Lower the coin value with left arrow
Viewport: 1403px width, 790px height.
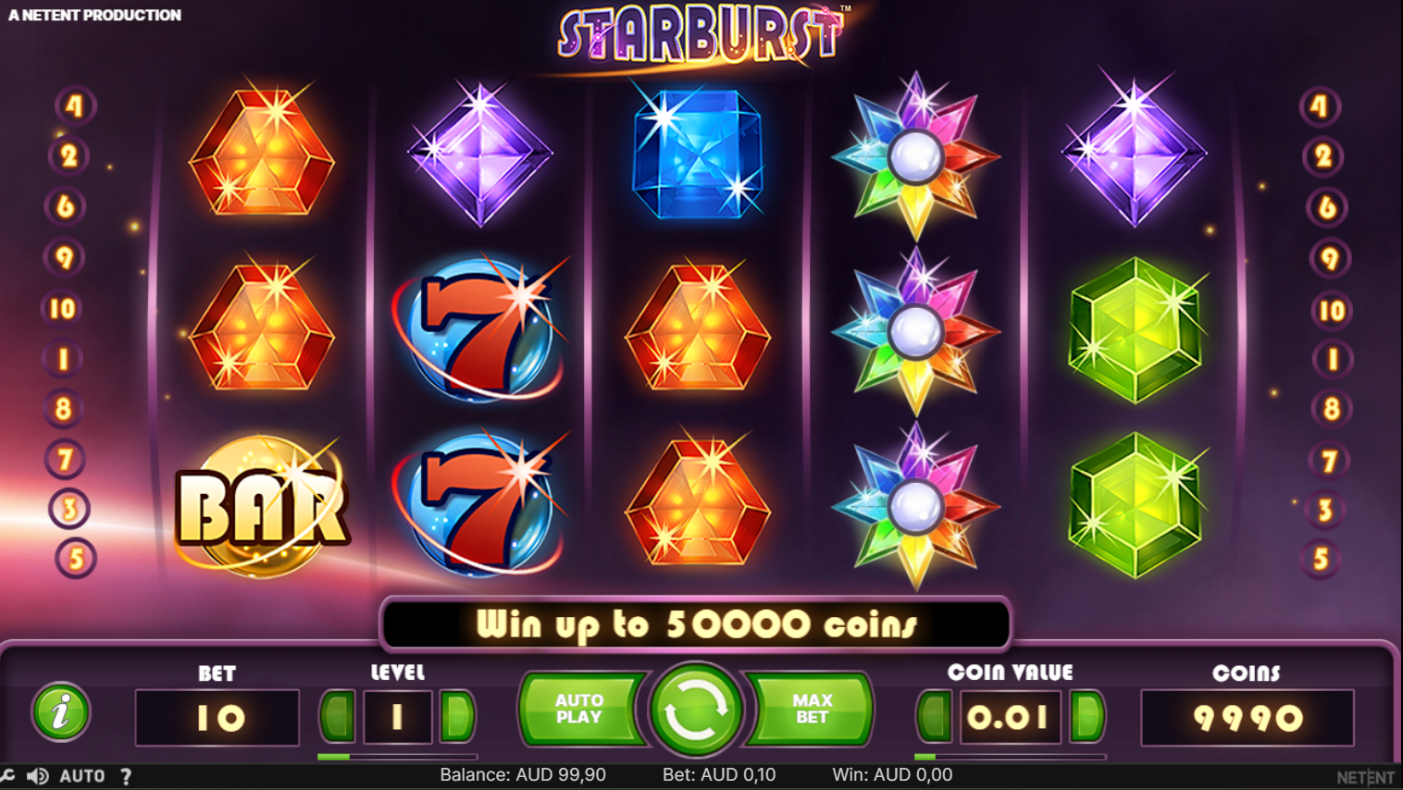(x=935, y=716)
